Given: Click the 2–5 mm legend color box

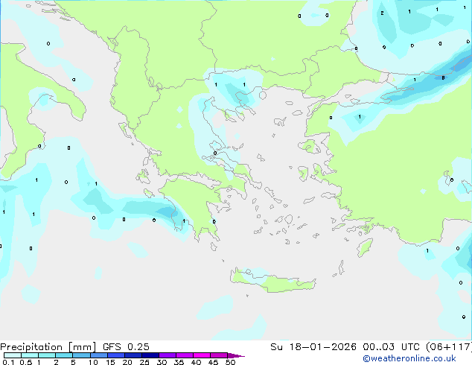Looking at the screenshot, I should click(x=64, y=355).
